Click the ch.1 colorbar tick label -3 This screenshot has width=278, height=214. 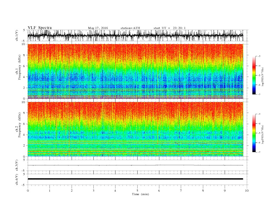(259, 56)
